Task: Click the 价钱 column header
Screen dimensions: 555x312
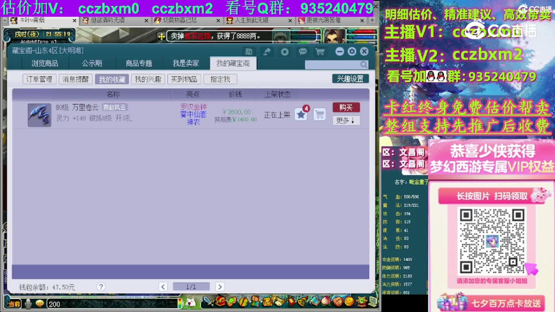Action: pyautogui.click(x=235, y=94)
